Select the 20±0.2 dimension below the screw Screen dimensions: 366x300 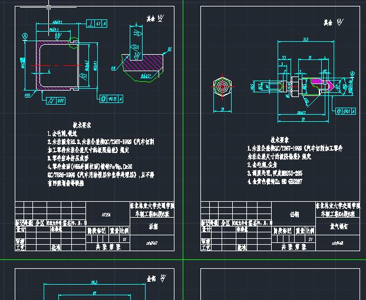coord(302,113)
